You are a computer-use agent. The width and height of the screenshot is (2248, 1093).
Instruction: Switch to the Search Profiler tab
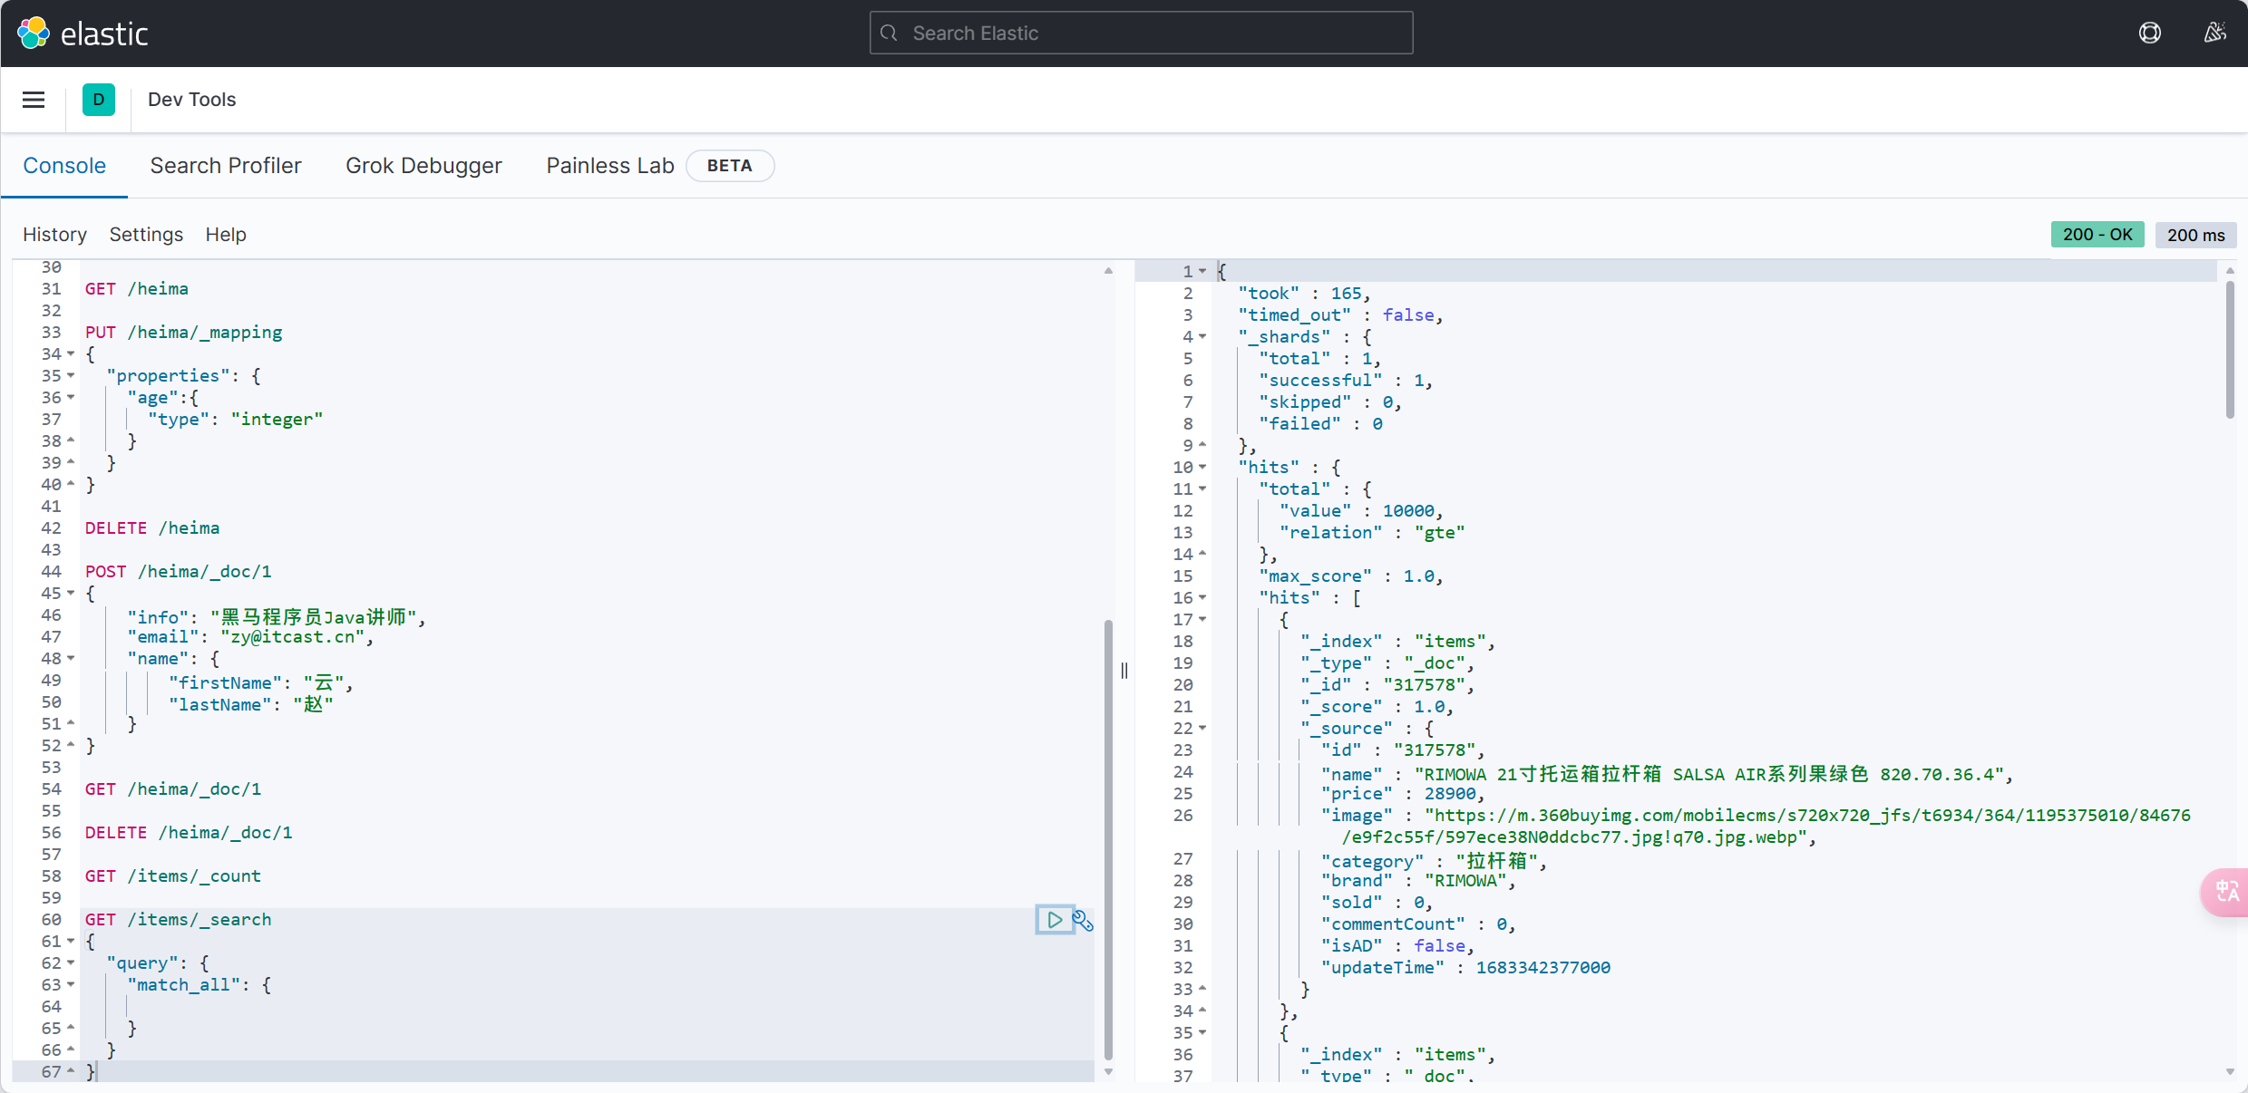tap(226, 166)
